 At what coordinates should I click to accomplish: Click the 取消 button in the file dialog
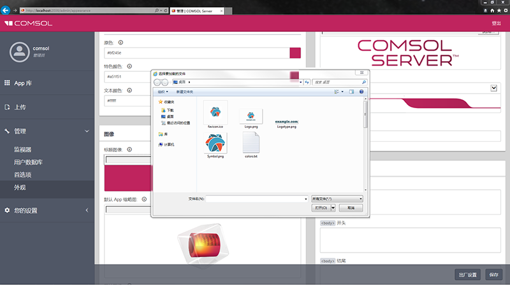pos(351,208)
